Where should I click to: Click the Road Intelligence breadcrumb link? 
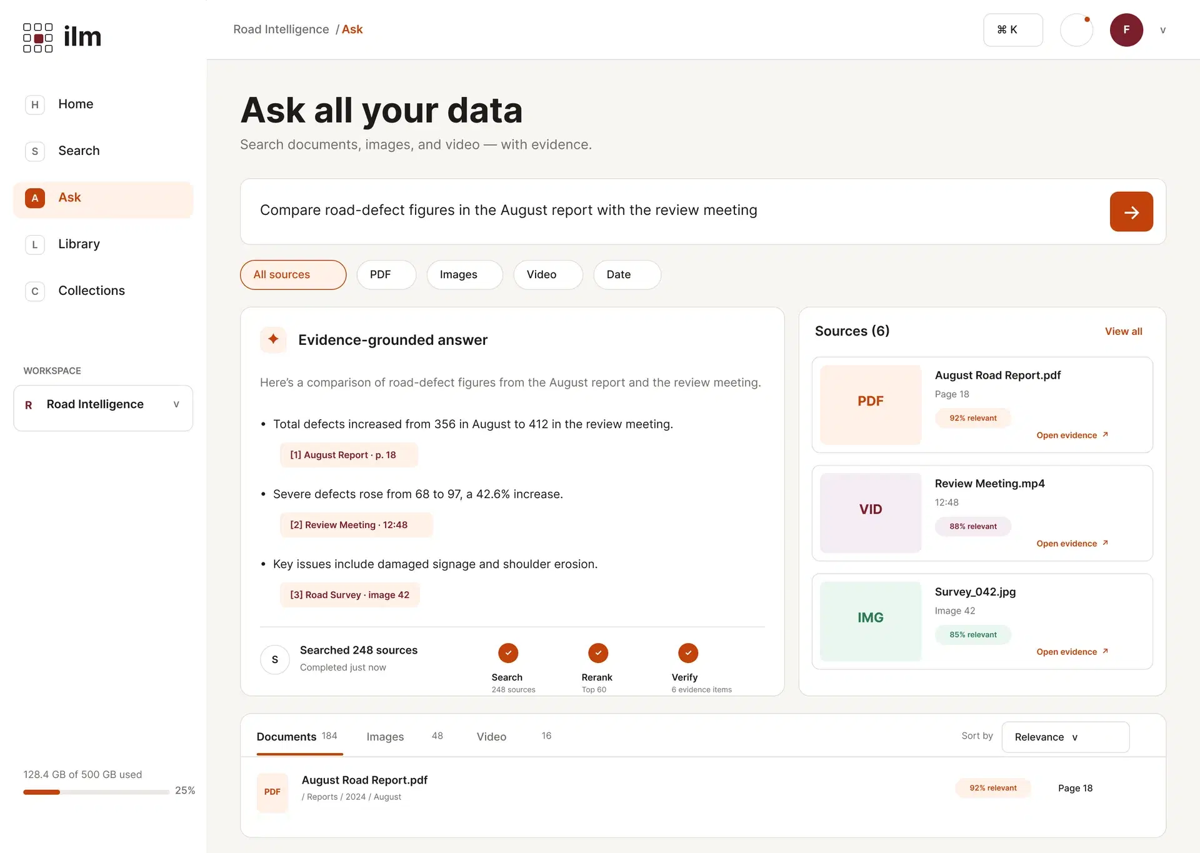point(281,29)
